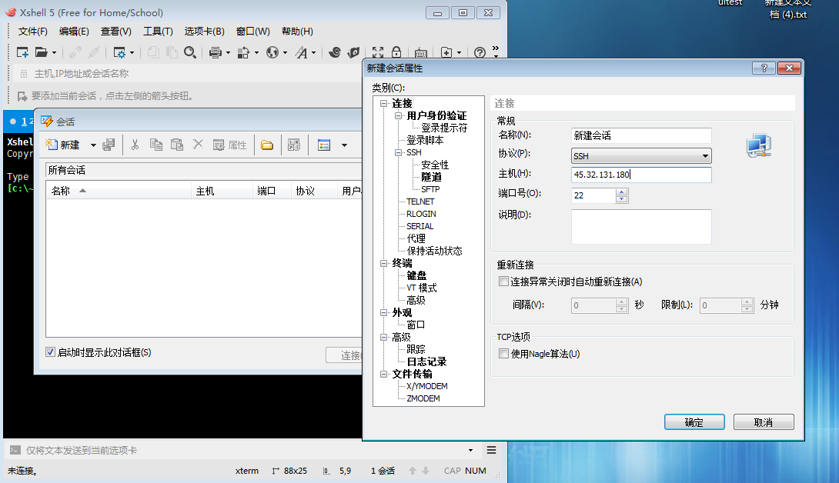
Task: Select 代理 in the category tree
Action: (416, 238)
